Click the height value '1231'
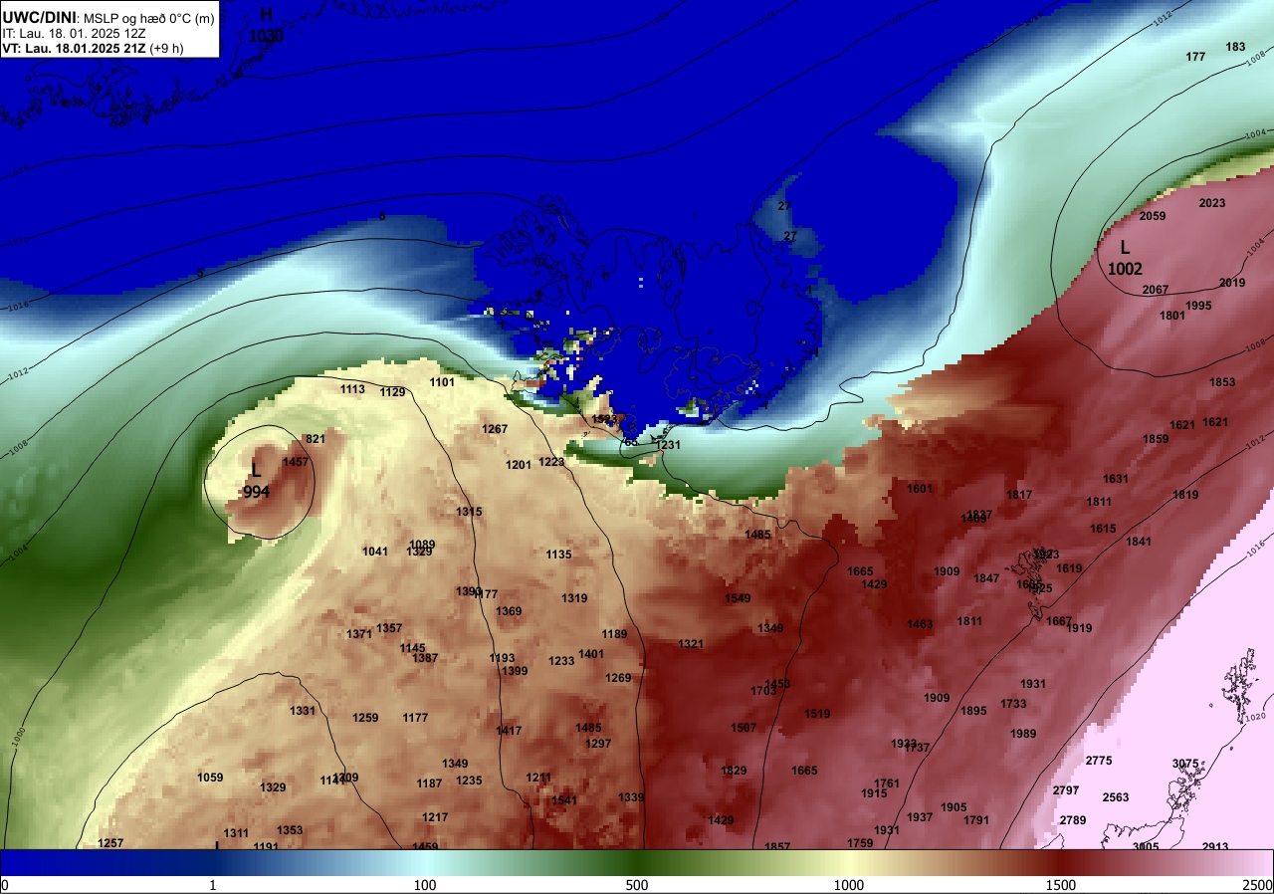The image size is (1274, 894). (668, 445)
